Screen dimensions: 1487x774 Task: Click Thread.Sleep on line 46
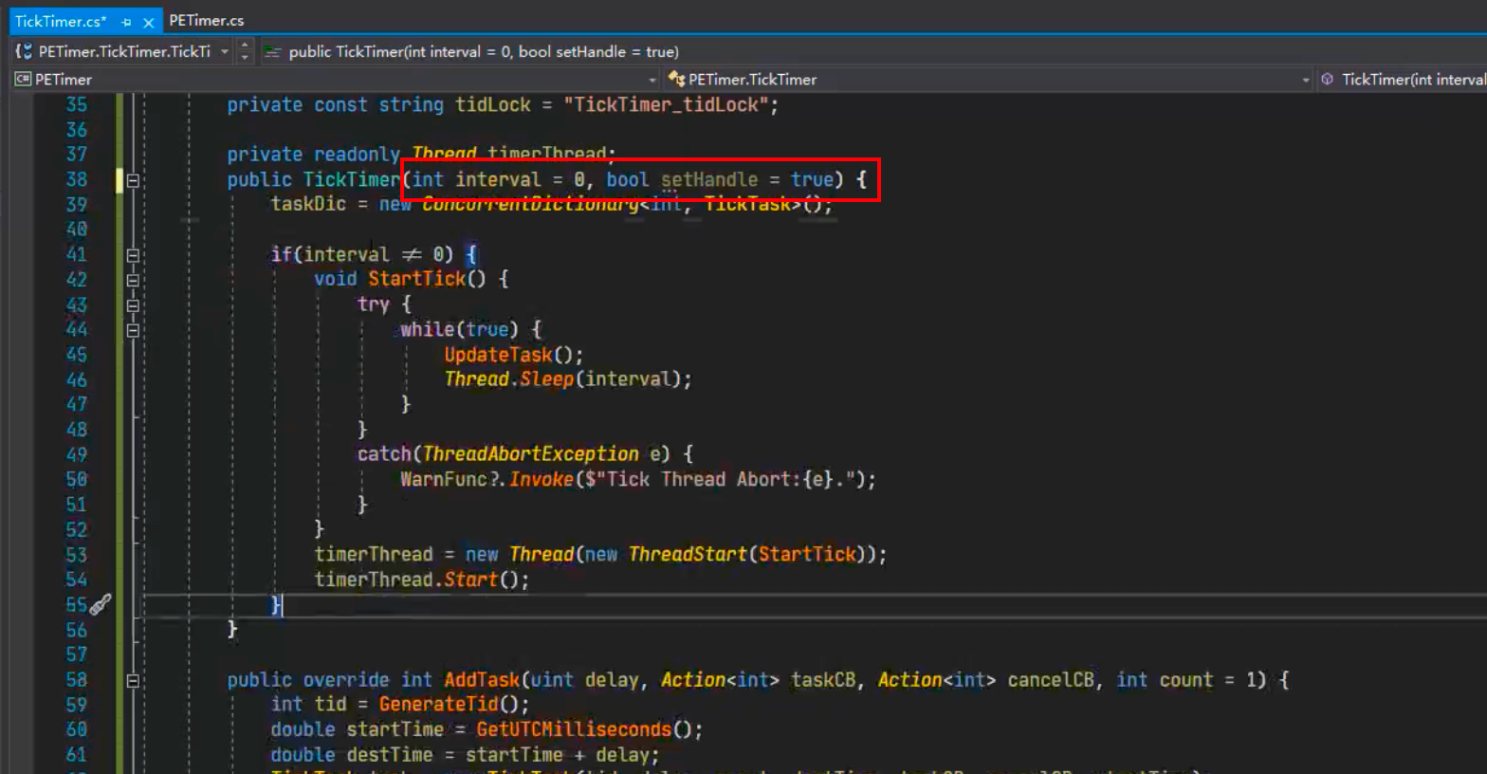point(509,379)
